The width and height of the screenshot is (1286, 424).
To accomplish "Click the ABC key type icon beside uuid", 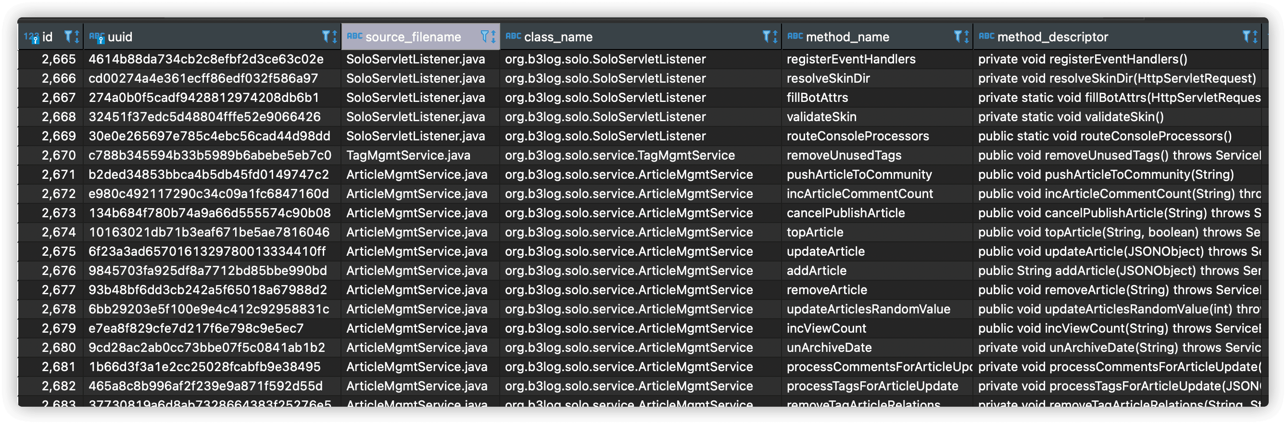I will coord(96,37).
